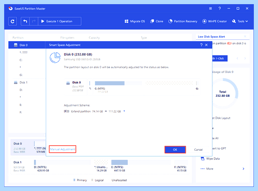
Task: Click the Adjust with 1-Click button
Action: pos(220,58)
